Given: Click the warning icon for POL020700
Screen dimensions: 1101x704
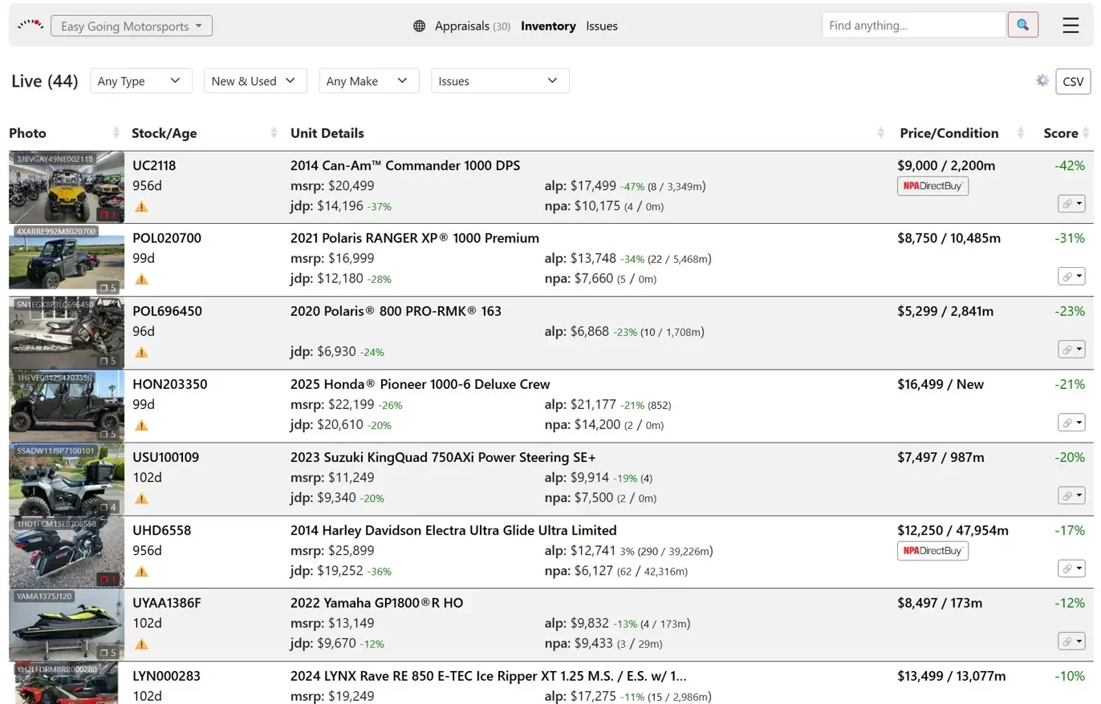Looking at the screenshot, I should point(141,279).
